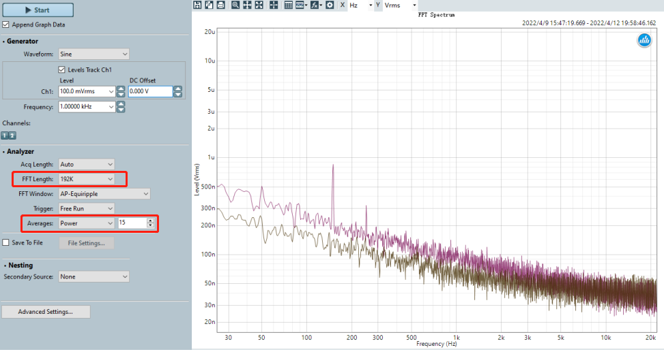
Task: Decrease Ch1 level with down stepper
Action: click(x=121, y=94)
